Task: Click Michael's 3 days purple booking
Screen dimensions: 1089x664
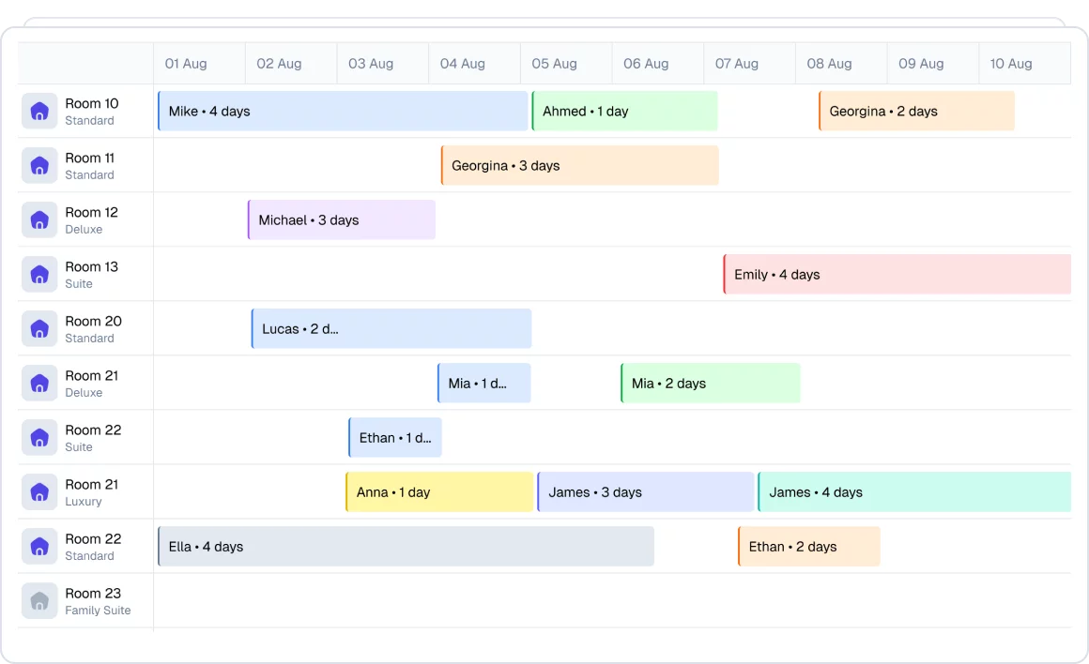Action: pos(342,220)
